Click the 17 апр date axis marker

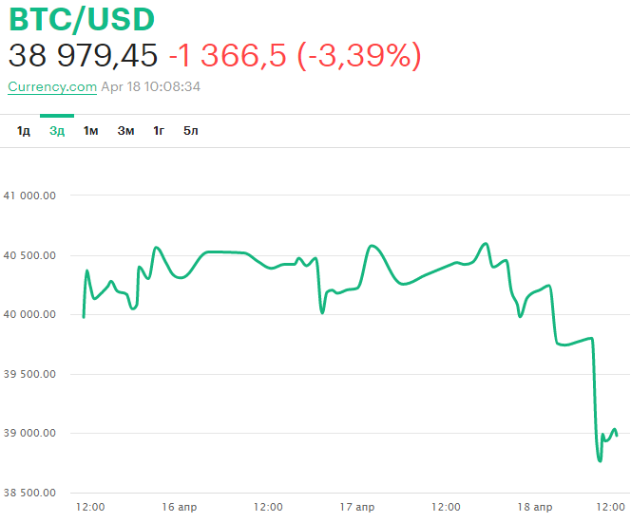click(357, 507)
